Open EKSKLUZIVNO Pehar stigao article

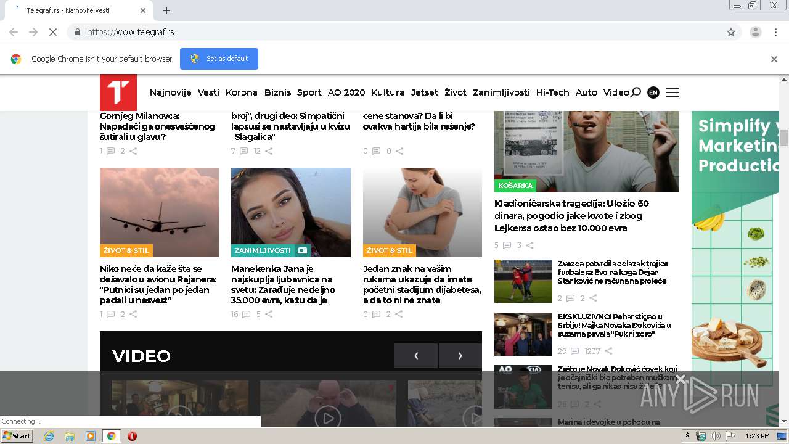[614, 325]
